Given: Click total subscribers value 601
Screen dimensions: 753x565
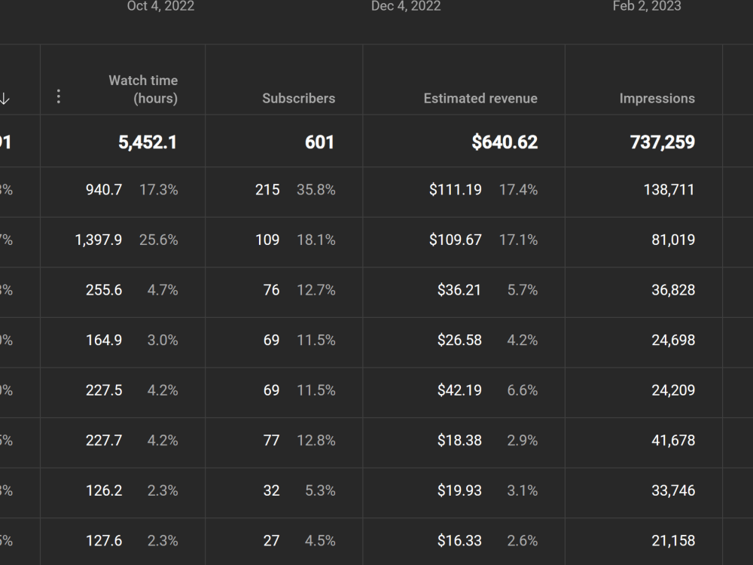Looking at the screenshot, I should [319, 142].
